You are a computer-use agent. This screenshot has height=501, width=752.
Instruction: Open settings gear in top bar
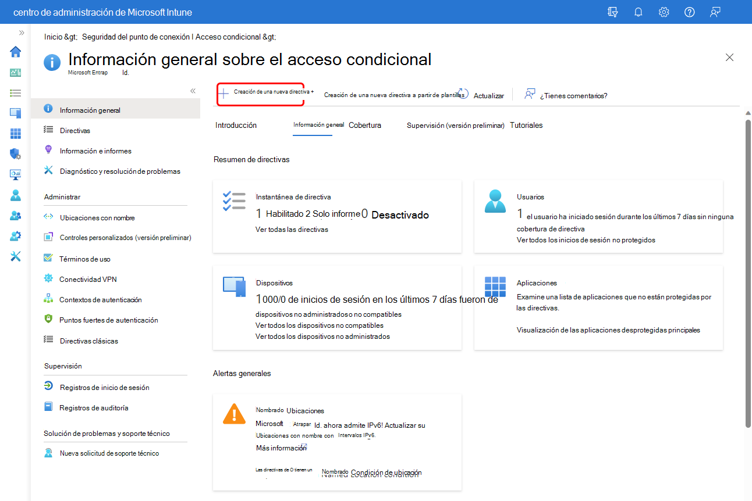[664, 12]
